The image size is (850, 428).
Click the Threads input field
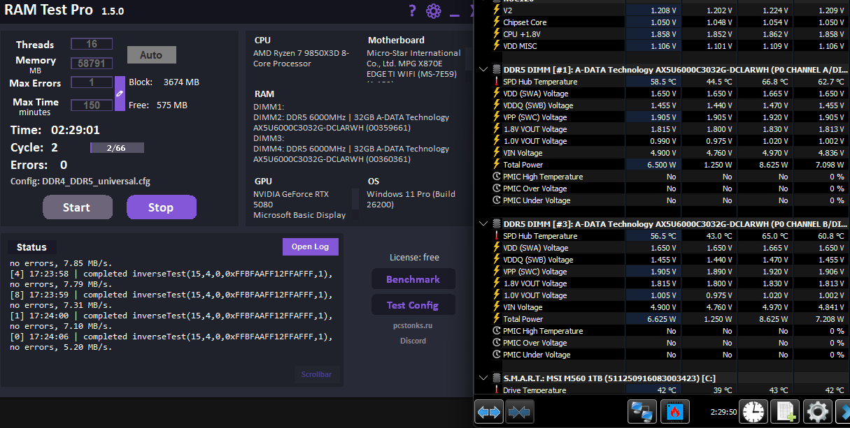click(x=91, y=44)
